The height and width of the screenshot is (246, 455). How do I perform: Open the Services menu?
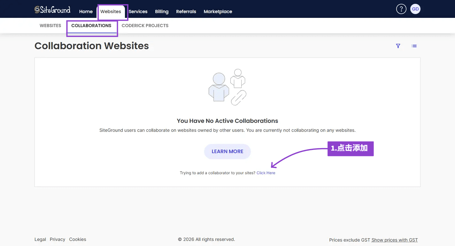138,11
